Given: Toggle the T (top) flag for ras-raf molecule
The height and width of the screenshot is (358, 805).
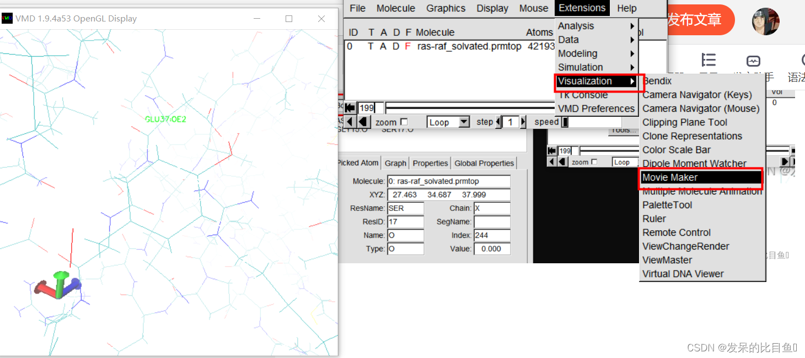Looking at the screenshot, I should [371, 46].
